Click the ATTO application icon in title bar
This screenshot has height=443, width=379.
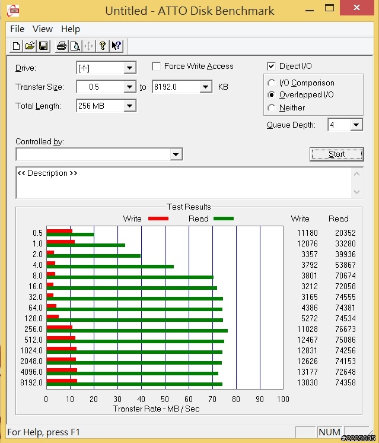pyautogui.click(x=13, y=11)
